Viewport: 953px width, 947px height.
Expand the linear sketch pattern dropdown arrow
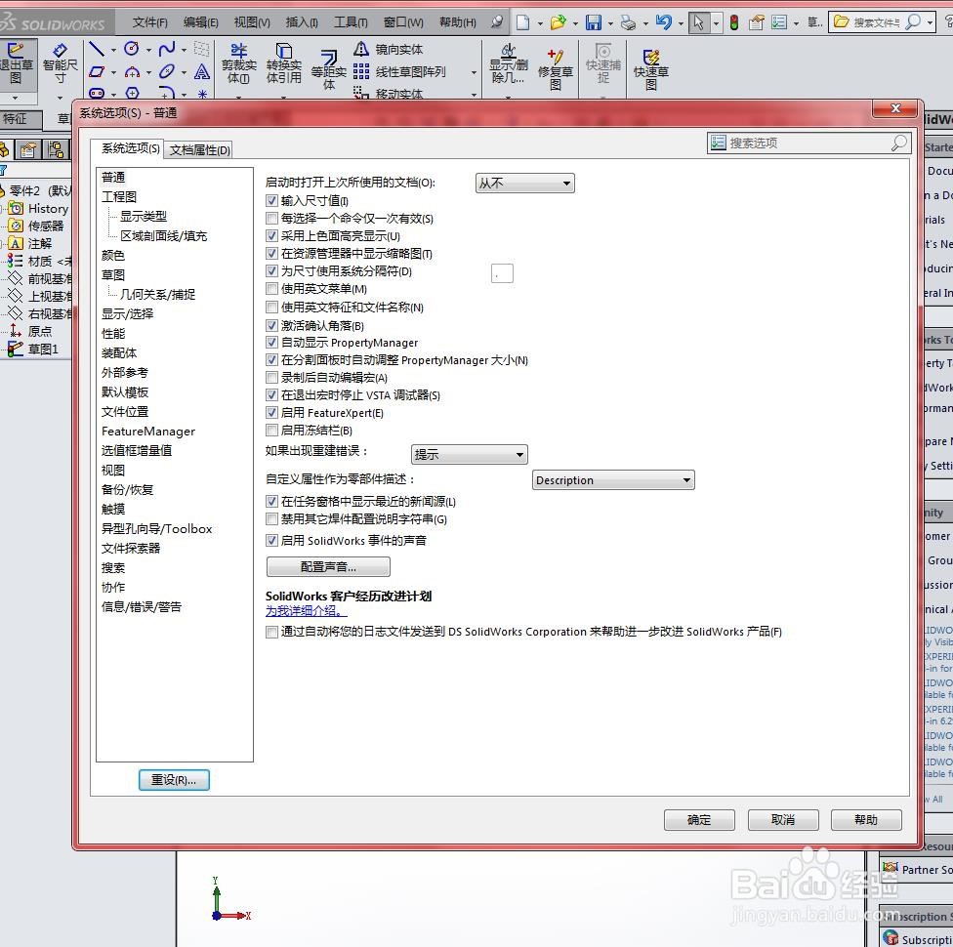pyautogui.click(x=475, y=72)
